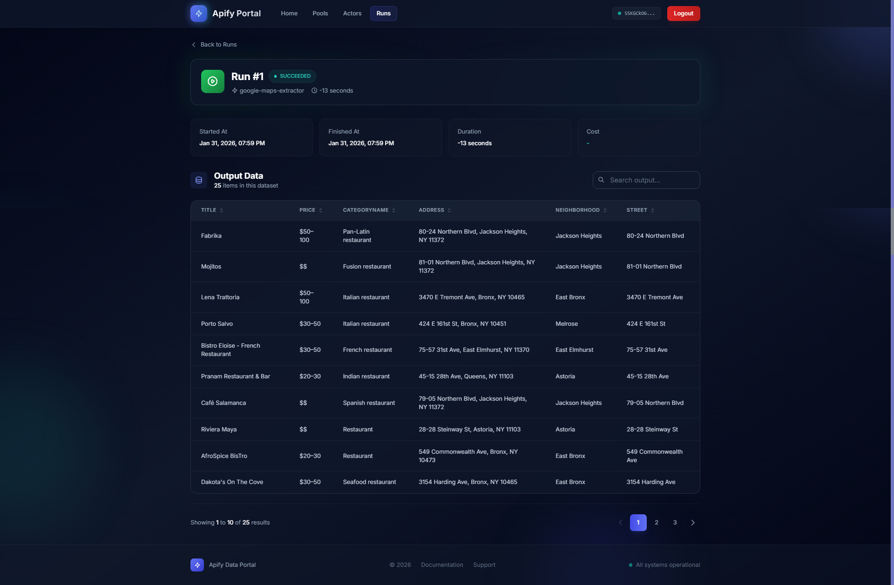Open the Documentation footer link
The image size is (894, 585).
(x=442, y=565)
